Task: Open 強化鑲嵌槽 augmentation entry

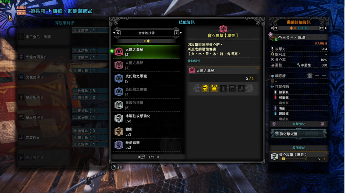Action: [299, 134]
